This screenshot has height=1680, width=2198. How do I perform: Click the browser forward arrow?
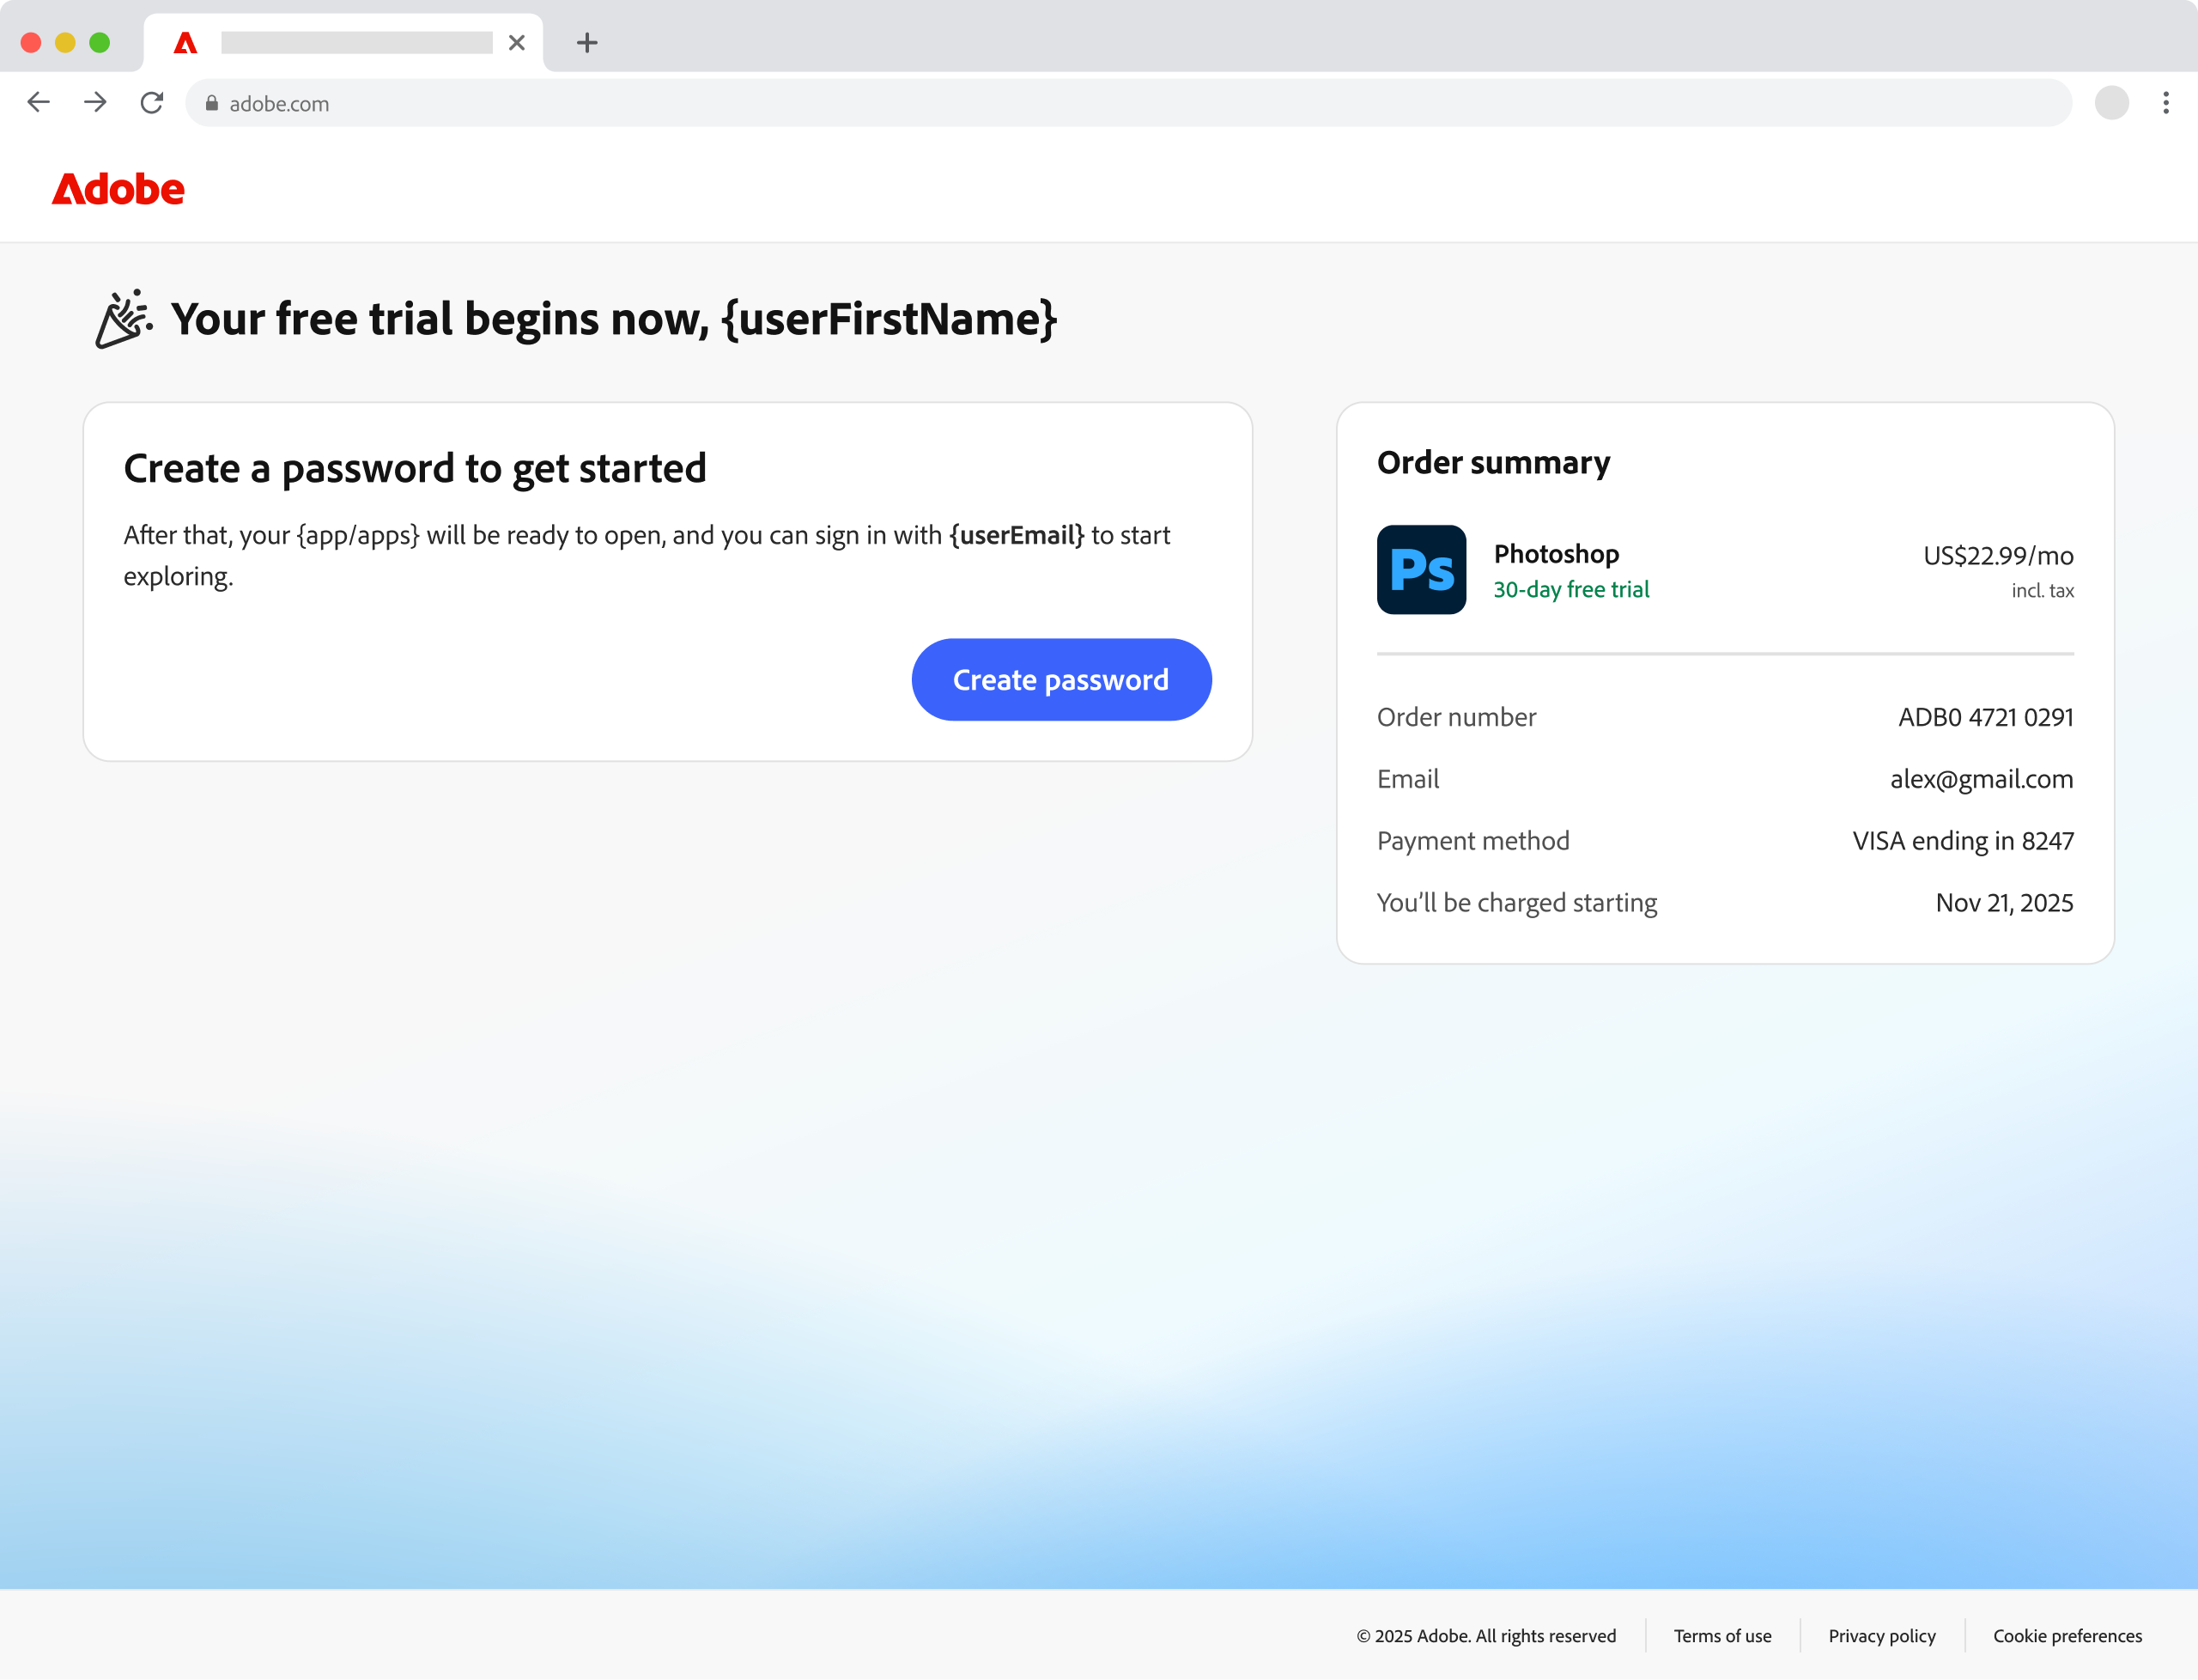(x=95, y=102)
